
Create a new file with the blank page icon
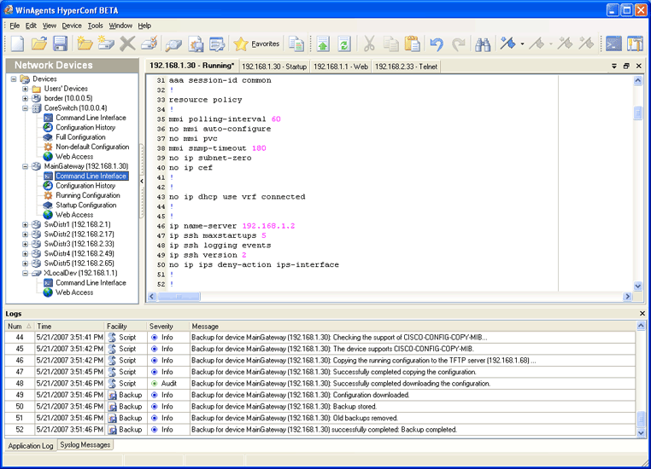[17, 43]
